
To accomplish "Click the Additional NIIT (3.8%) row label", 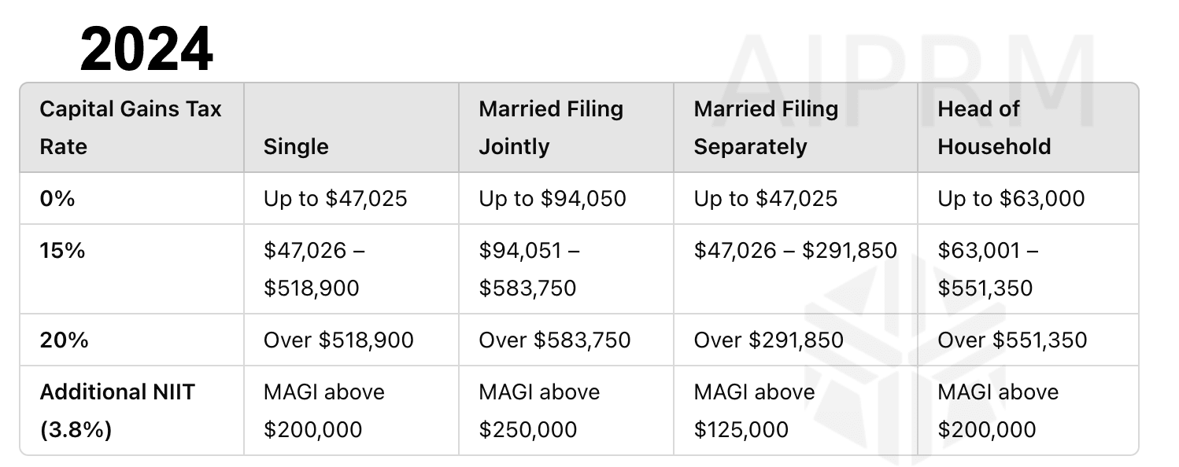I will [117, 410].
